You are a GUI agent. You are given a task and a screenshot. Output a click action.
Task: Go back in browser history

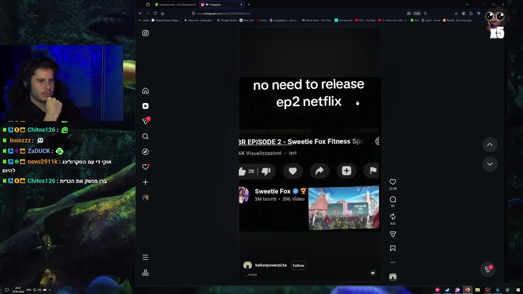(x=141, y=13)
